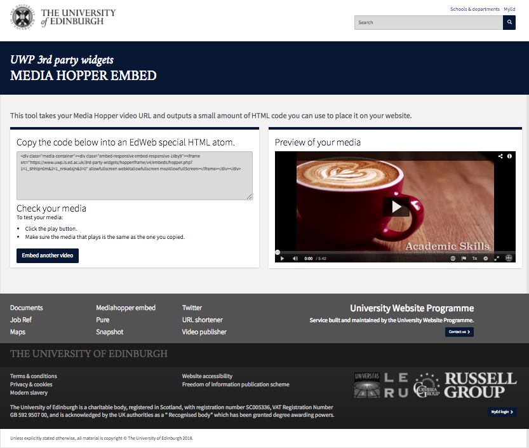Open Freedom of information publication scheme link

pyautogui.click(x=236, y=384)
